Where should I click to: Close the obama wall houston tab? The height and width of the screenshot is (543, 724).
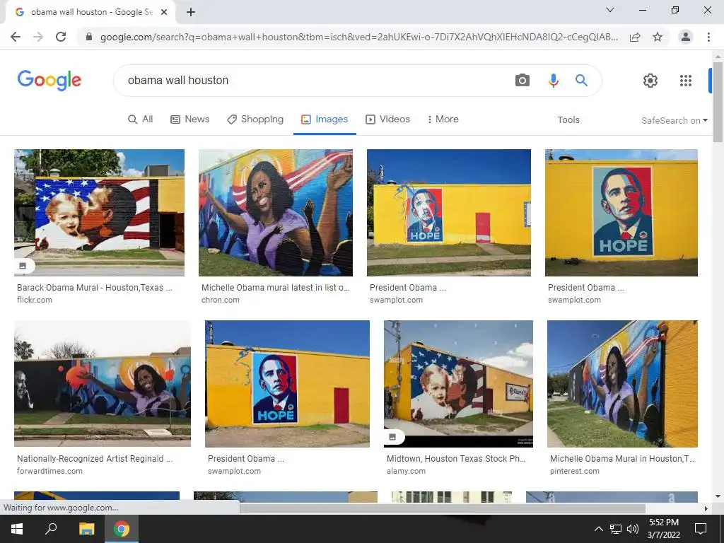(164, 13)
